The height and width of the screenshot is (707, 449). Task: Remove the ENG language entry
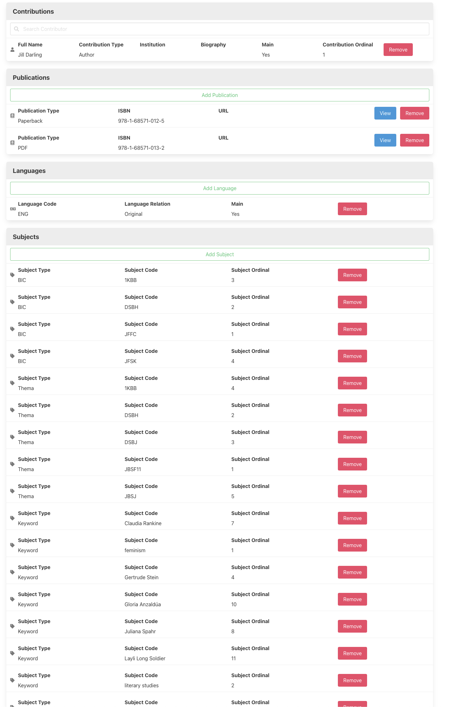[x=352, y=209]
